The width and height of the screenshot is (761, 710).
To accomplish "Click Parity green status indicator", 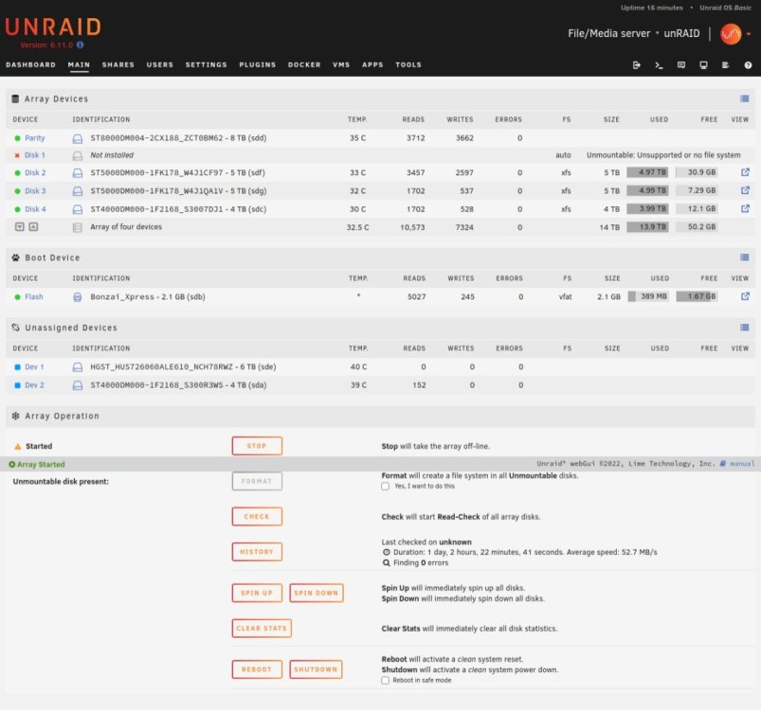I will click(17, 138).
